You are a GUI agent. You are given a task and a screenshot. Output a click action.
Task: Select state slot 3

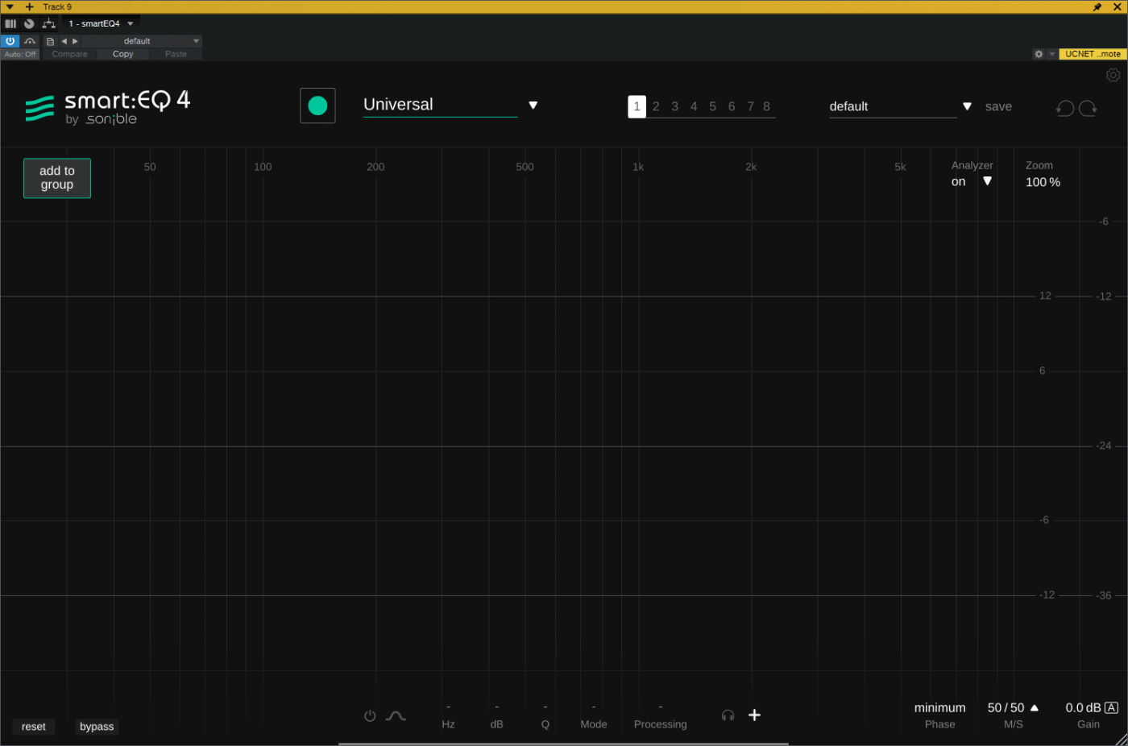[674, 106]
